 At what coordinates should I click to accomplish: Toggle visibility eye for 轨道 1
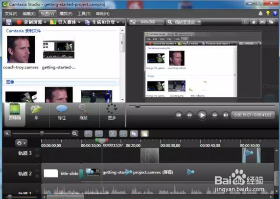[37, 191]
